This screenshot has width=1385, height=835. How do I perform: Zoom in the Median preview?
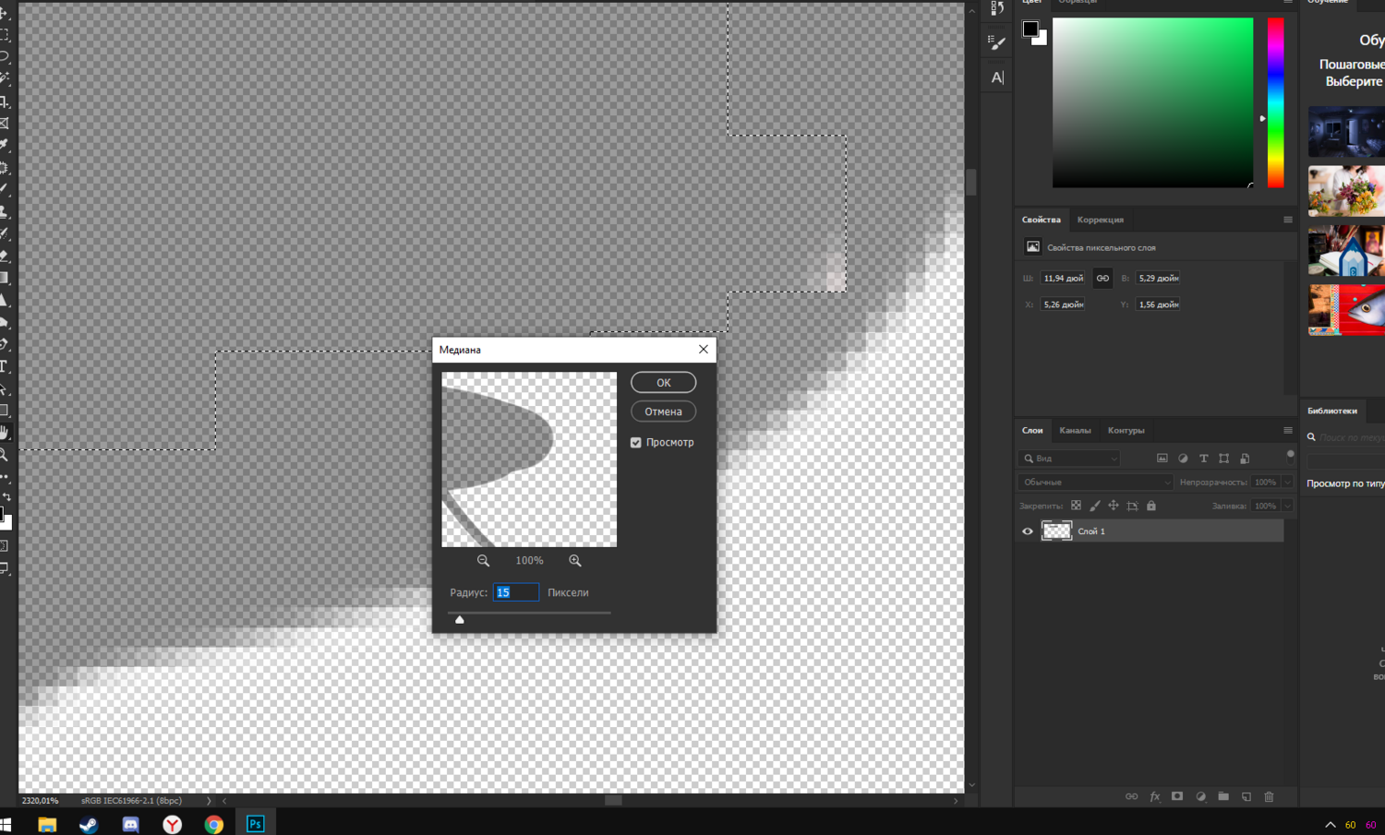(575, 560)
